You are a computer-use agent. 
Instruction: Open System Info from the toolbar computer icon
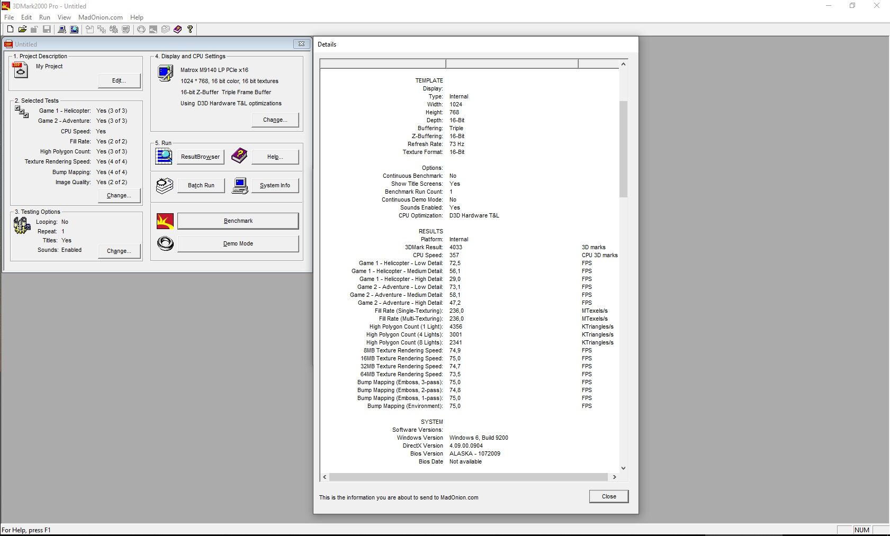coord(62,29)
